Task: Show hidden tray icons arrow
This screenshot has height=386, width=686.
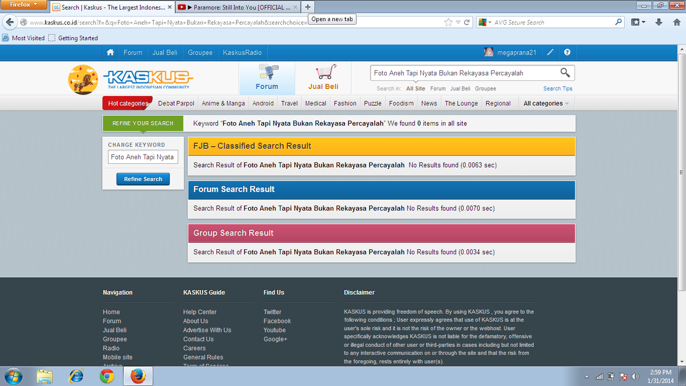Action: tap(587, 376)
